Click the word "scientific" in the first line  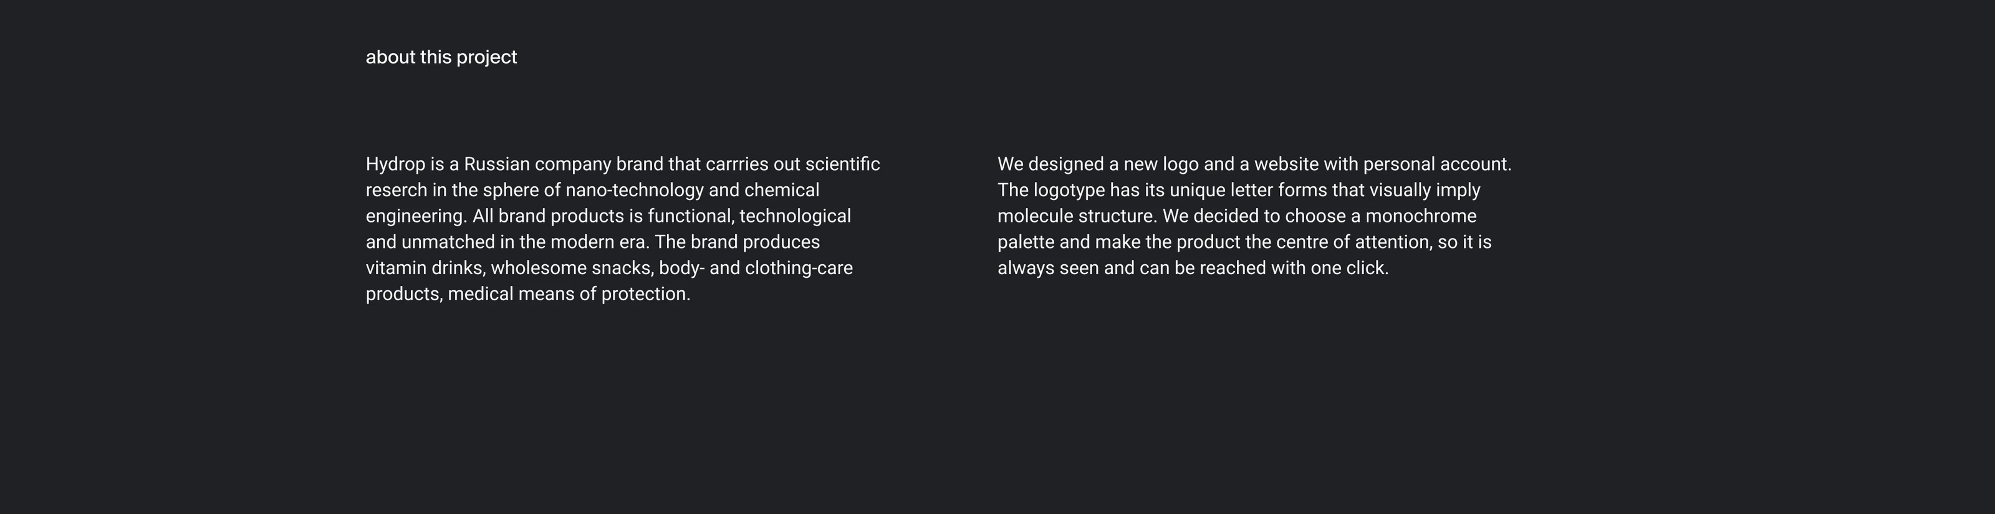[842, 164]
